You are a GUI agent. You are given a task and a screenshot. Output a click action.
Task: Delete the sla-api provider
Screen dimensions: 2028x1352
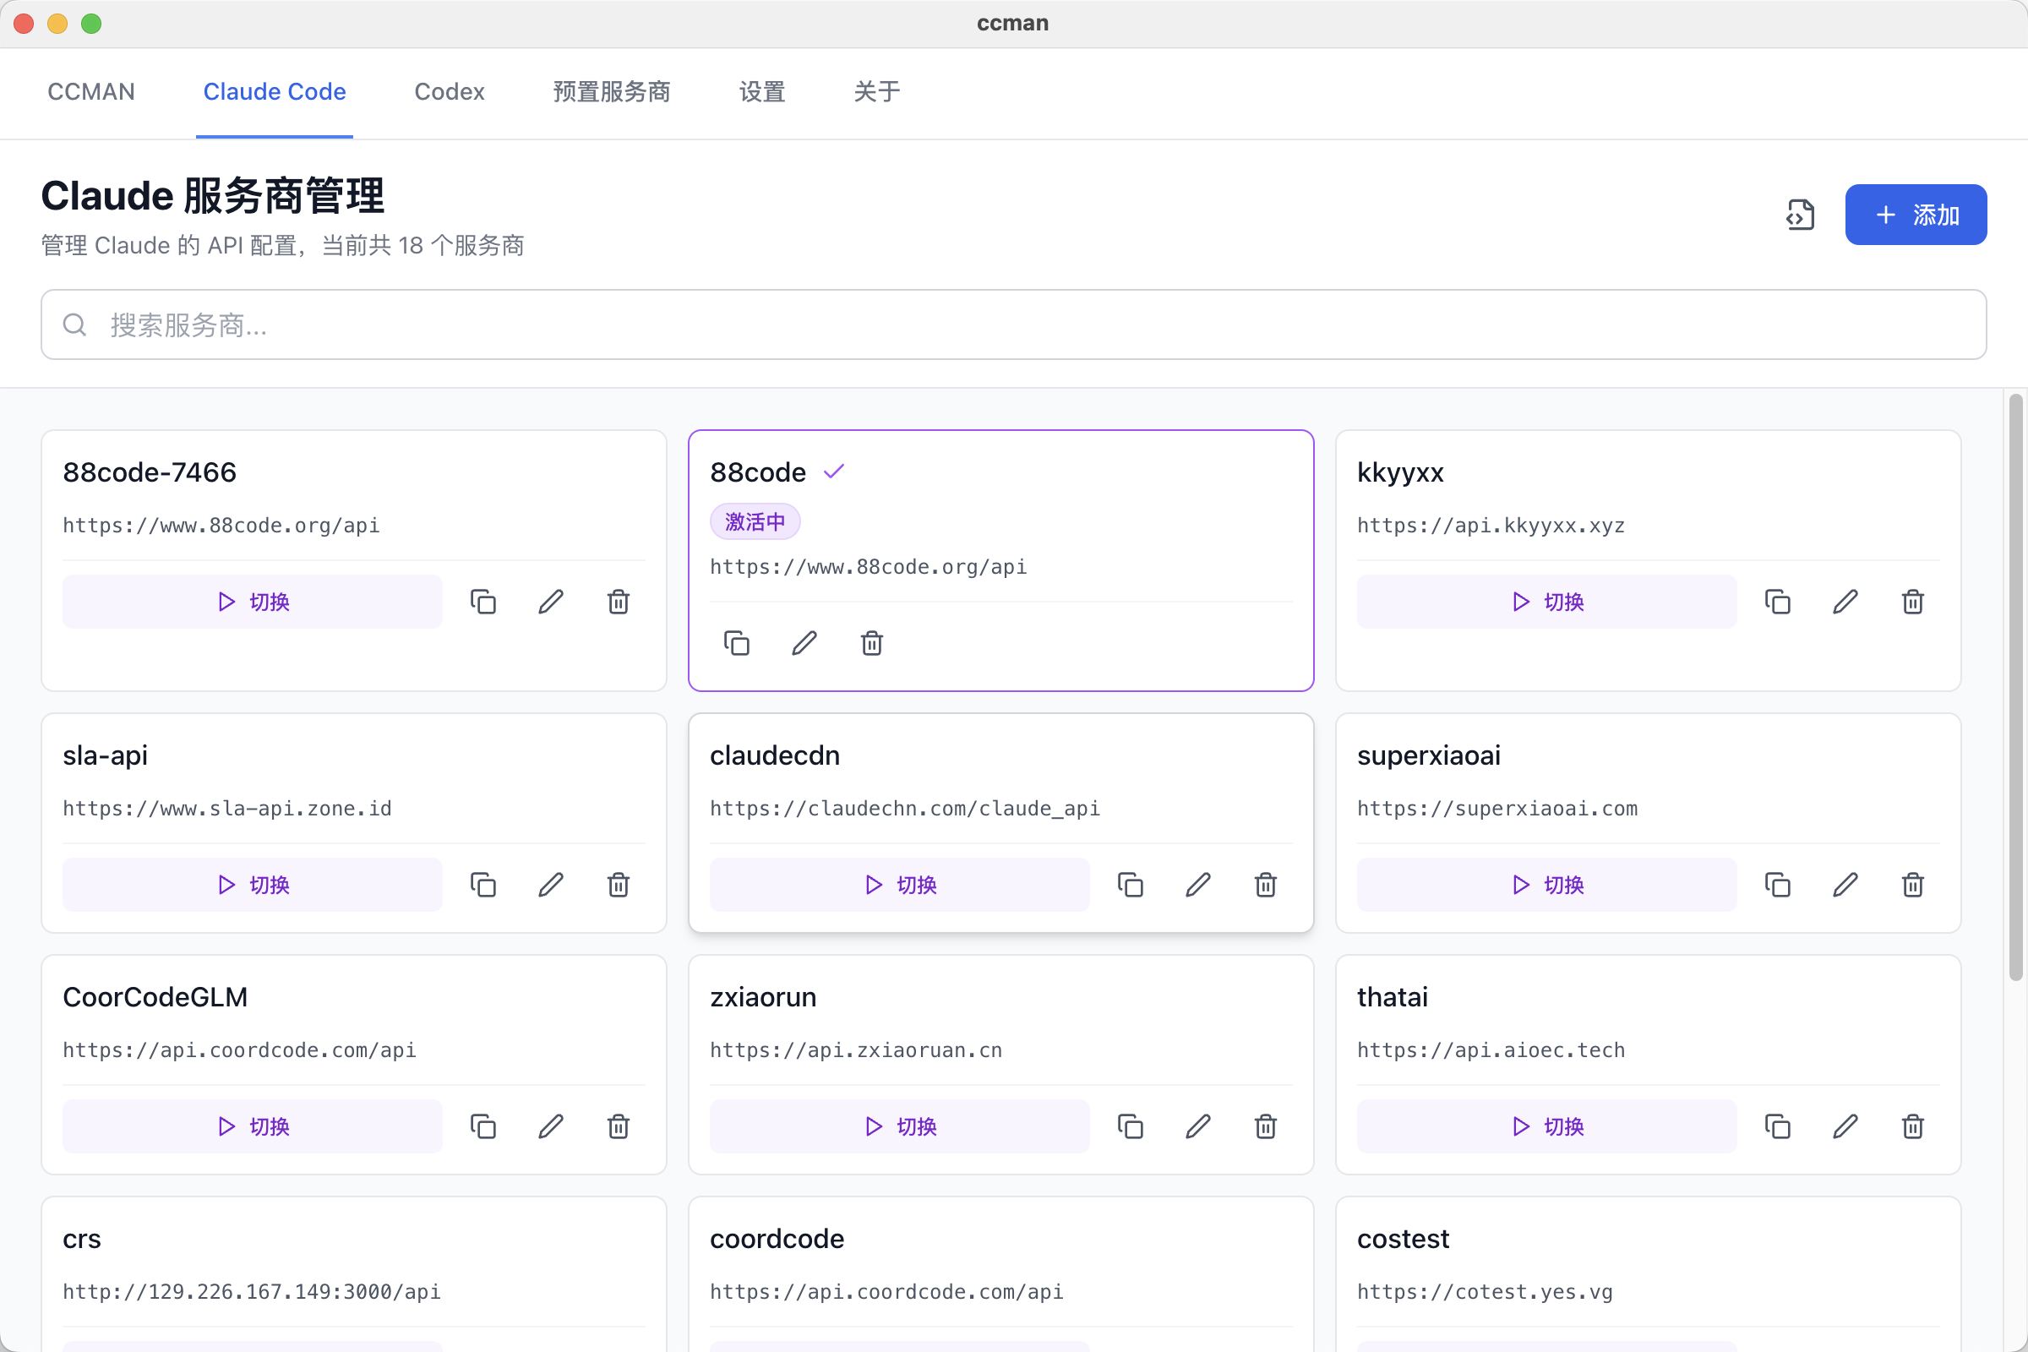619,885
